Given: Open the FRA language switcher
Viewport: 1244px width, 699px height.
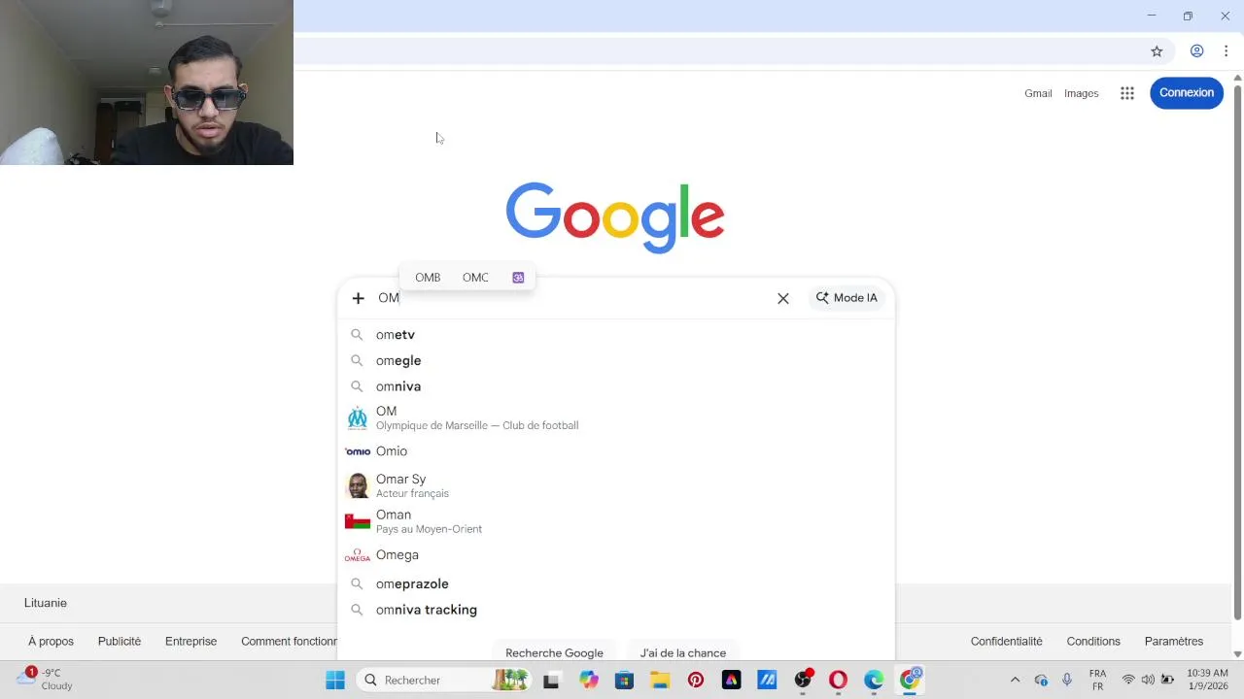Looking at the screenshot, I should point(1097,680).
